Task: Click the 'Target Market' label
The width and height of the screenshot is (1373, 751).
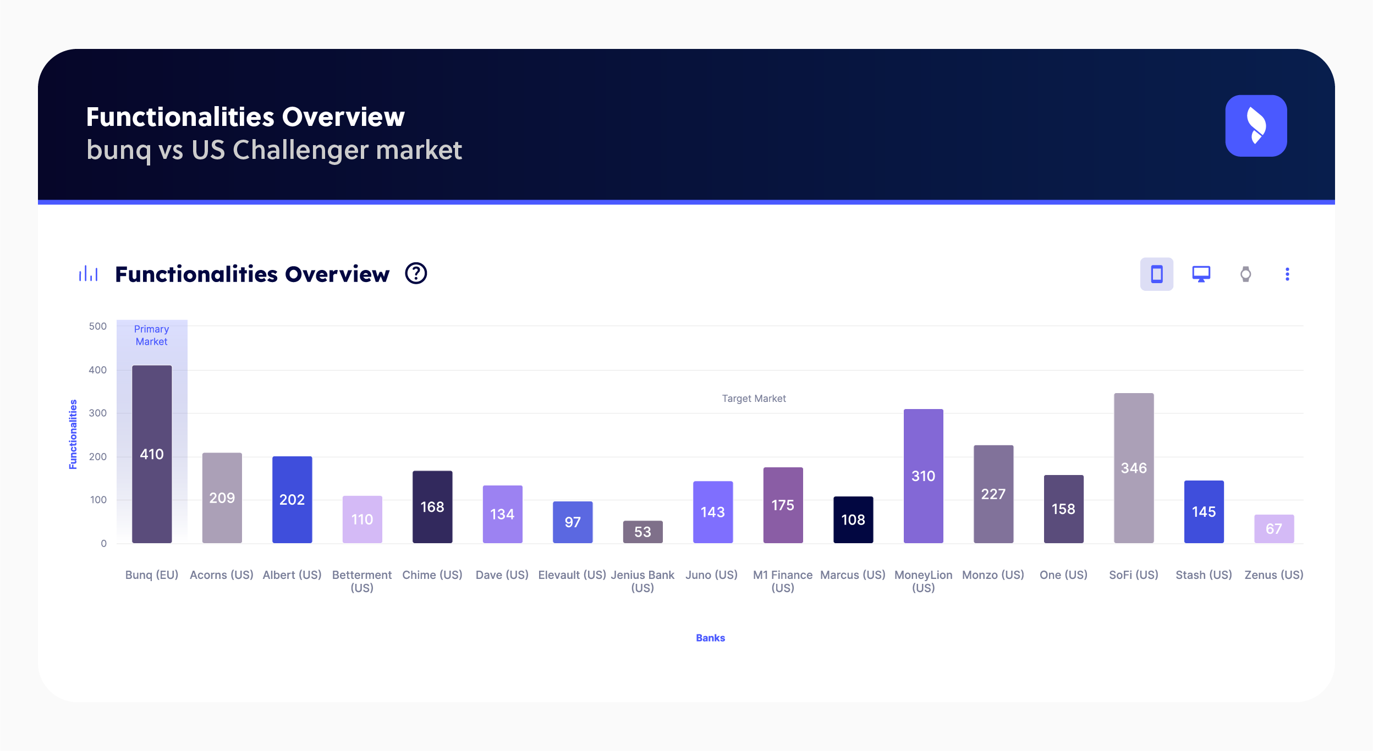Action: [754, 399]
